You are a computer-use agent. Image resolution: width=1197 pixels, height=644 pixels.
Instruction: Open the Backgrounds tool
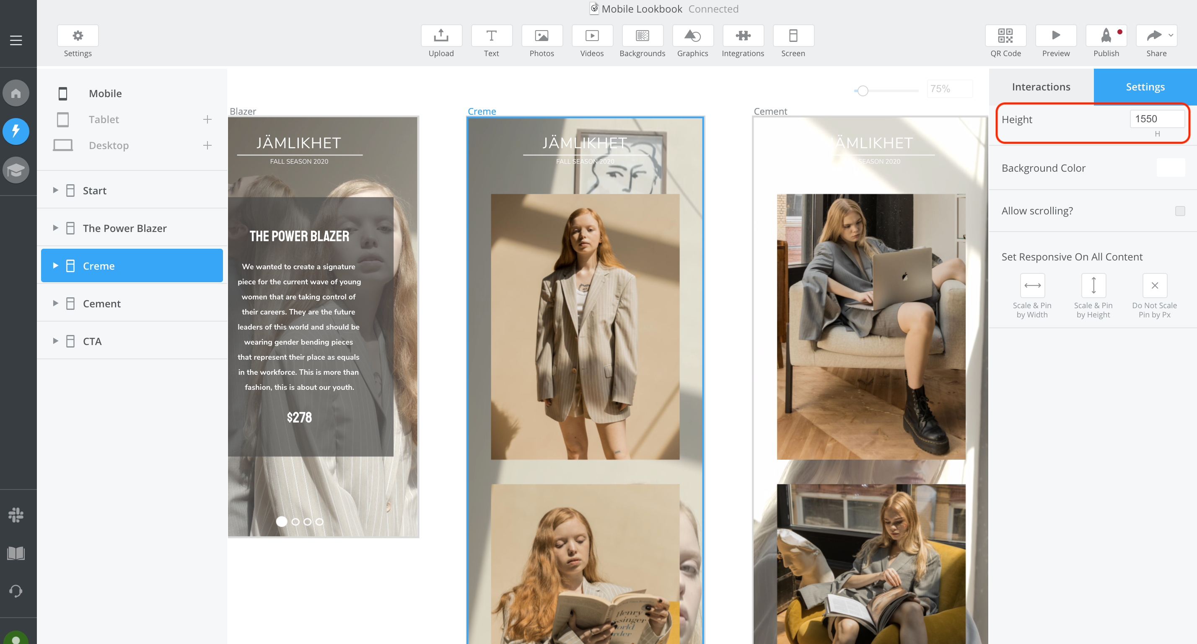coord(642,36)
